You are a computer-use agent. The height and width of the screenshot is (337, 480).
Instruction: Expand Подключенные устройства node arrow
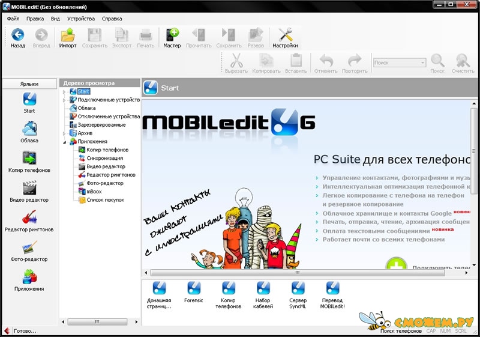pyautogui.click(x=64, y=100)
